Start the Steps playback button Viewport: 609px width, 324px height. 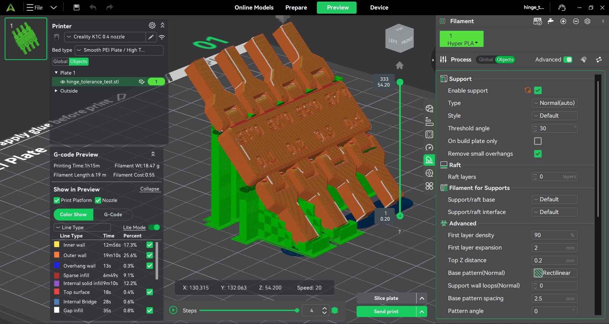tap(173, 310)
